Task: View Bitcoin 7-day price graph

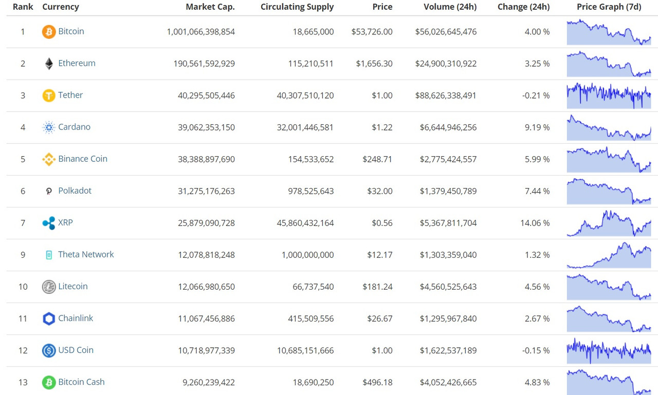Action: point(609,32)
